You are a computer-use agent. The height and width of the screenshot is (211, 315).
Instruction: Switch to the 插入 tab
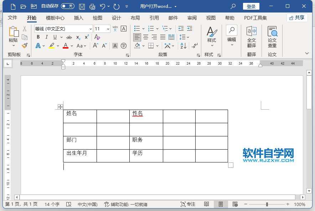(78, 18)
